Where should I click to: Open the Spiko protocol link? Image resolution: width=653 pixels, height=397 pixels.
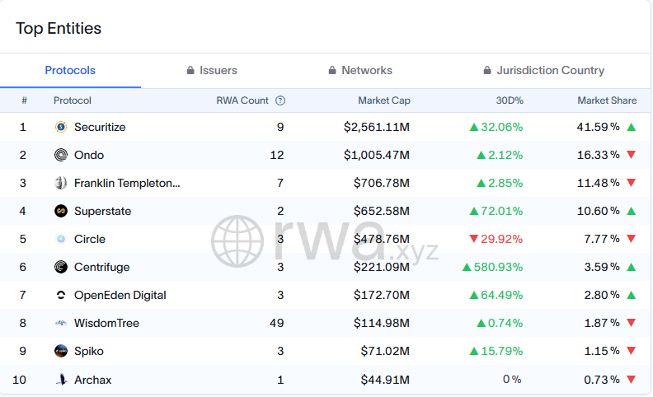point(89,351)
